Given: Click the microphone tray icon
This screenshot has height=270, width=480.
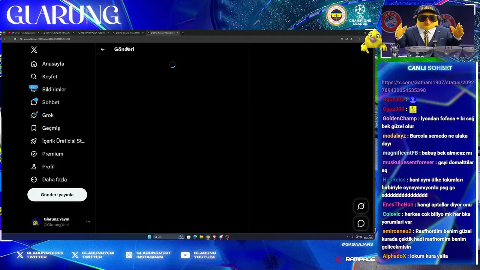Looking at the screenshot, I should tap(352, 237).
